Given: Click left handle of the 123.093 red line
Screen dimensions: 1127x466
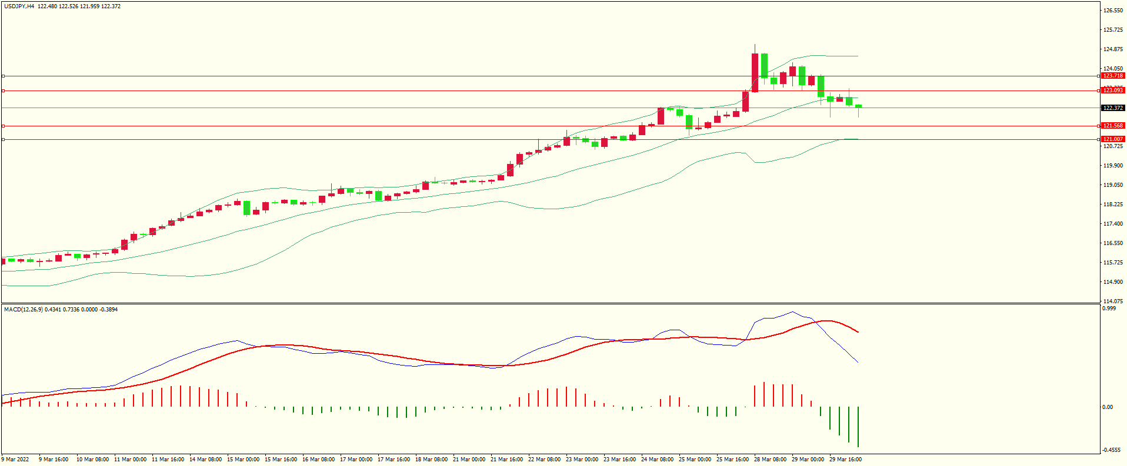Looking at the screenshot, I should tap(3, 90).
